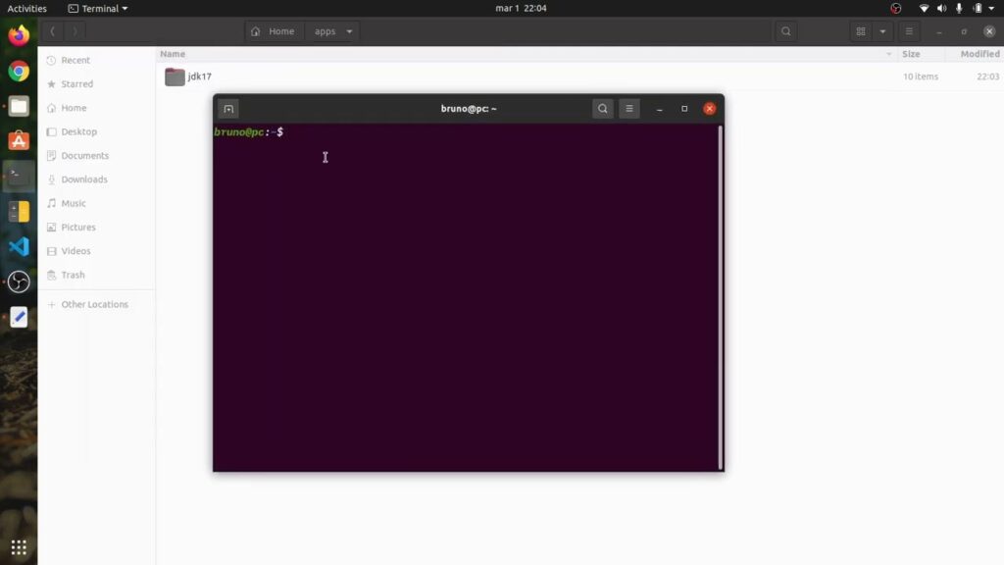The height and width of the screenshot is (565, 1004).
Task: Click the jdk17 modified time 22:03
Action: (x=988, y=77)
